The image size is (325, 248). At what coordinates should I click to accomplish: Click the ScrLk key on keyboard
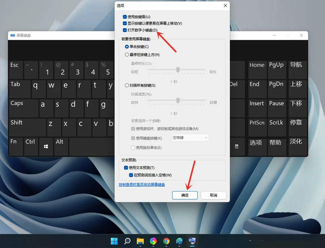coord(277,127)
